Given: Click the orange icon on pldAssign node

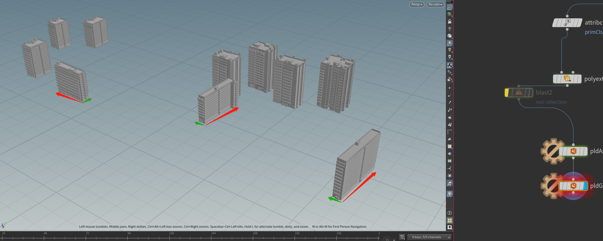Looking at the screenshot, I should [x=573, y=151].
